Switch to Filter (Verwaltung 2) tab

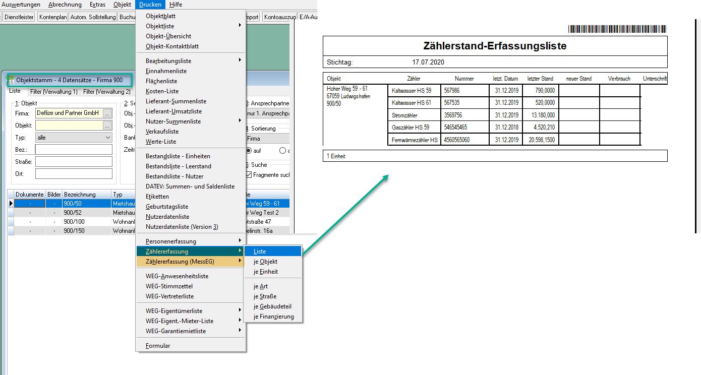tap(107, 92)
